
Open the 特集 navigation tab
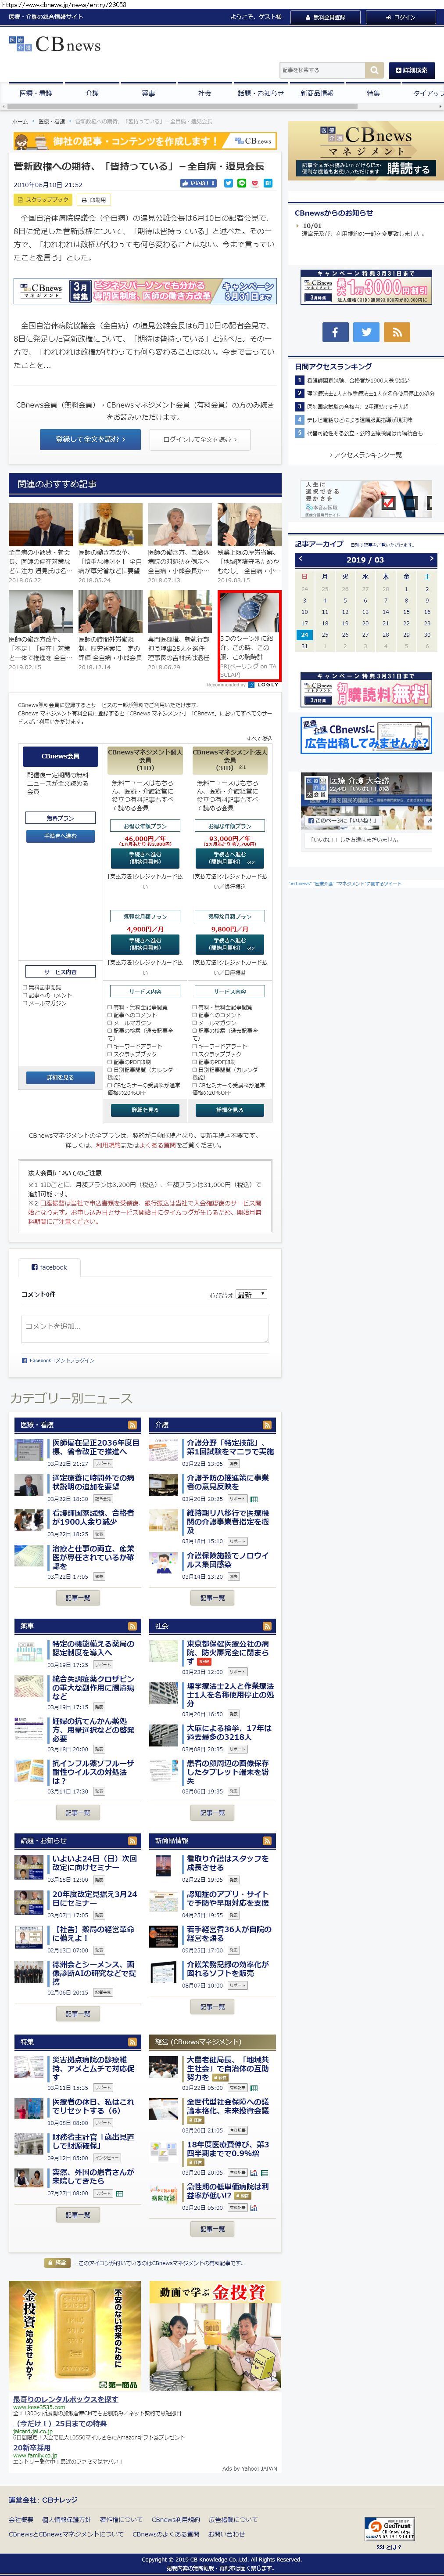(373, 93)
